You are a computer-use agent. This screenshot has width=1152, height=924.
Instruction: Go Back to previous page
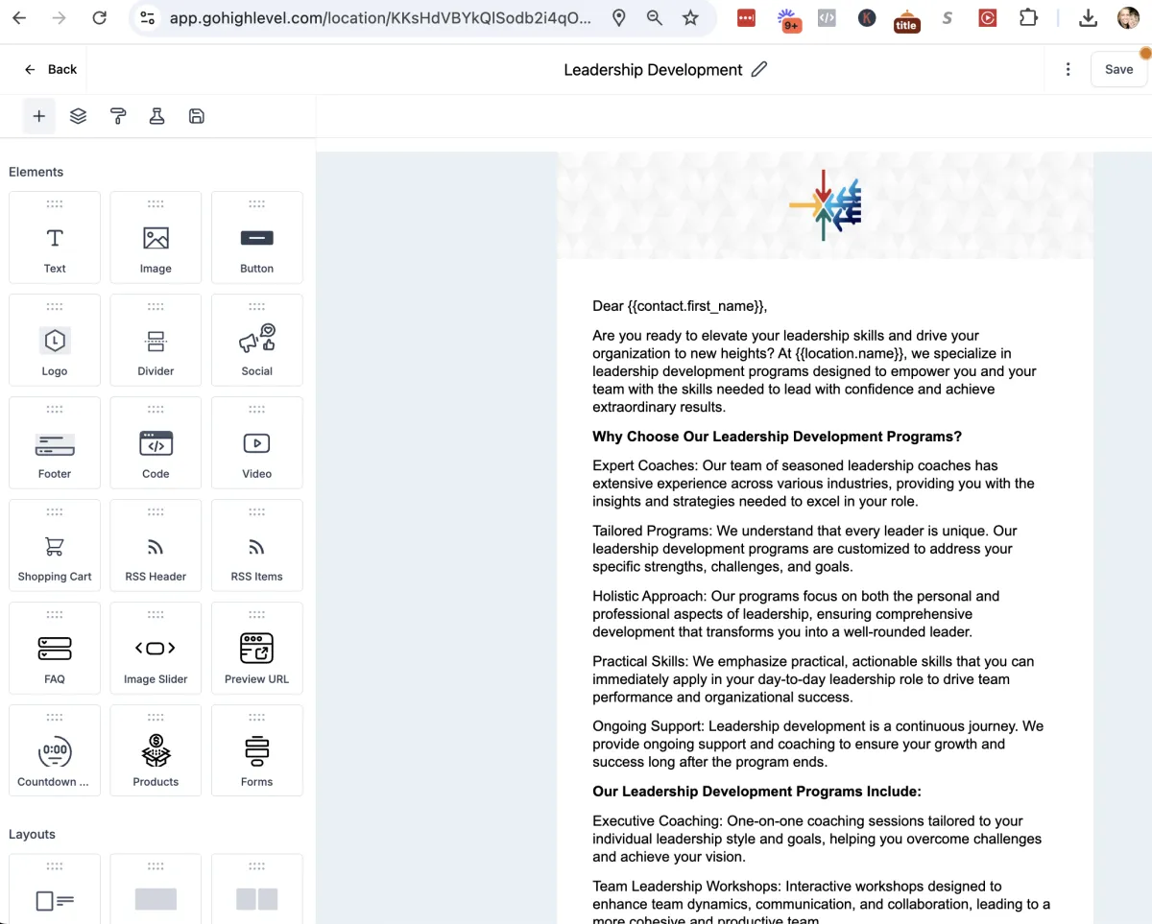click(51, 69)
